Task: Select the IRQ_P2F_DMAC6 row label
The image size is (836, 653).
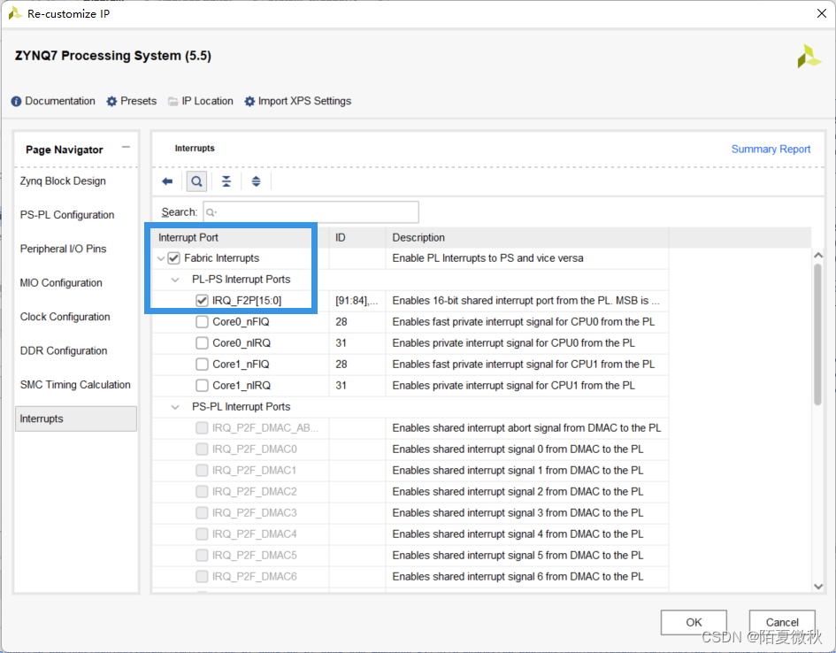Action: (254, 577)
